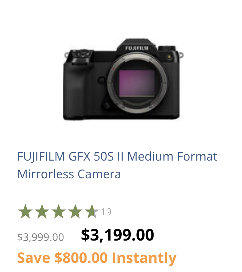Click the Save $800.00 Instantly text
Viewport: 242px width, 272px height.
(x=97, y=258)
